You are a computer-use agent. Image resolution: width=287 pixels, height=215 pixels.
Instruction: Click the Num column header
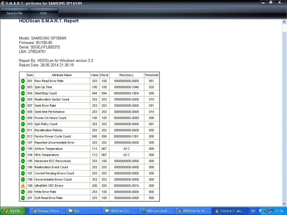(30, 75)
